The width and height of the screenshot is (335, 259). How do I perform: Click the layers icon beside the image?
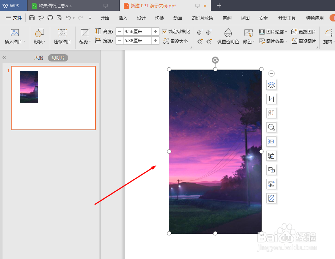(271, 85)
